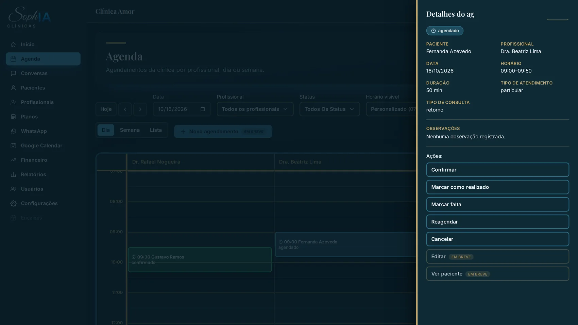Click the Configurações gear icon
The height and width of the screenshot is (325, 578).
[x=13, y=203]
